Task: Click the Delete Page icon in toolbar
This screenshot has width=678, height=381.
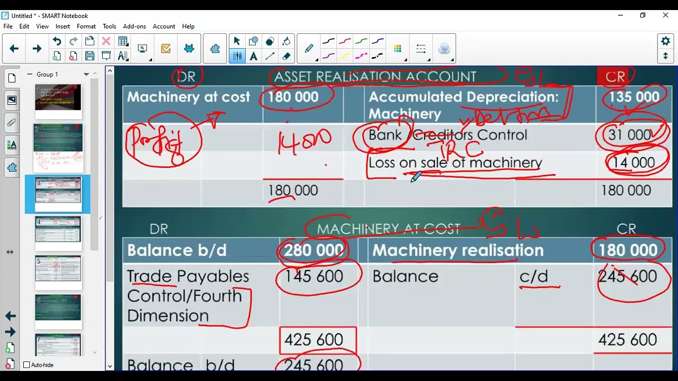Action: pos(73,56)
